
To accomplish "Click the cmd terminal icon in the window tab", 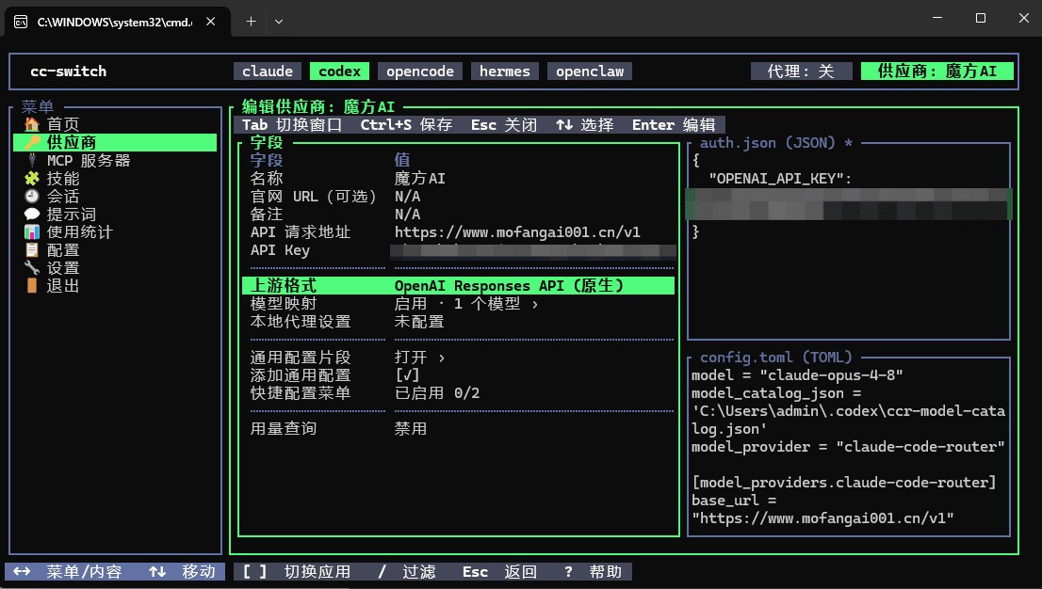I will (x=21, y=22).
